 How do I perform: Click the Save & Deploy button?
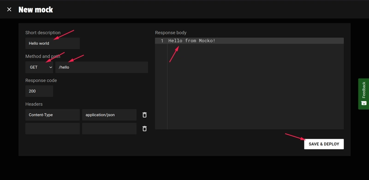pos(324,144)
